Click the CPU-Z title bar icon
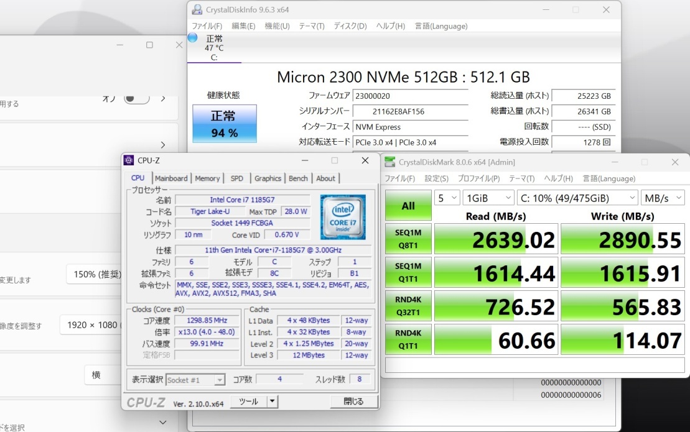This screenshot has width=690, height=432. click(x=129, y=160)
